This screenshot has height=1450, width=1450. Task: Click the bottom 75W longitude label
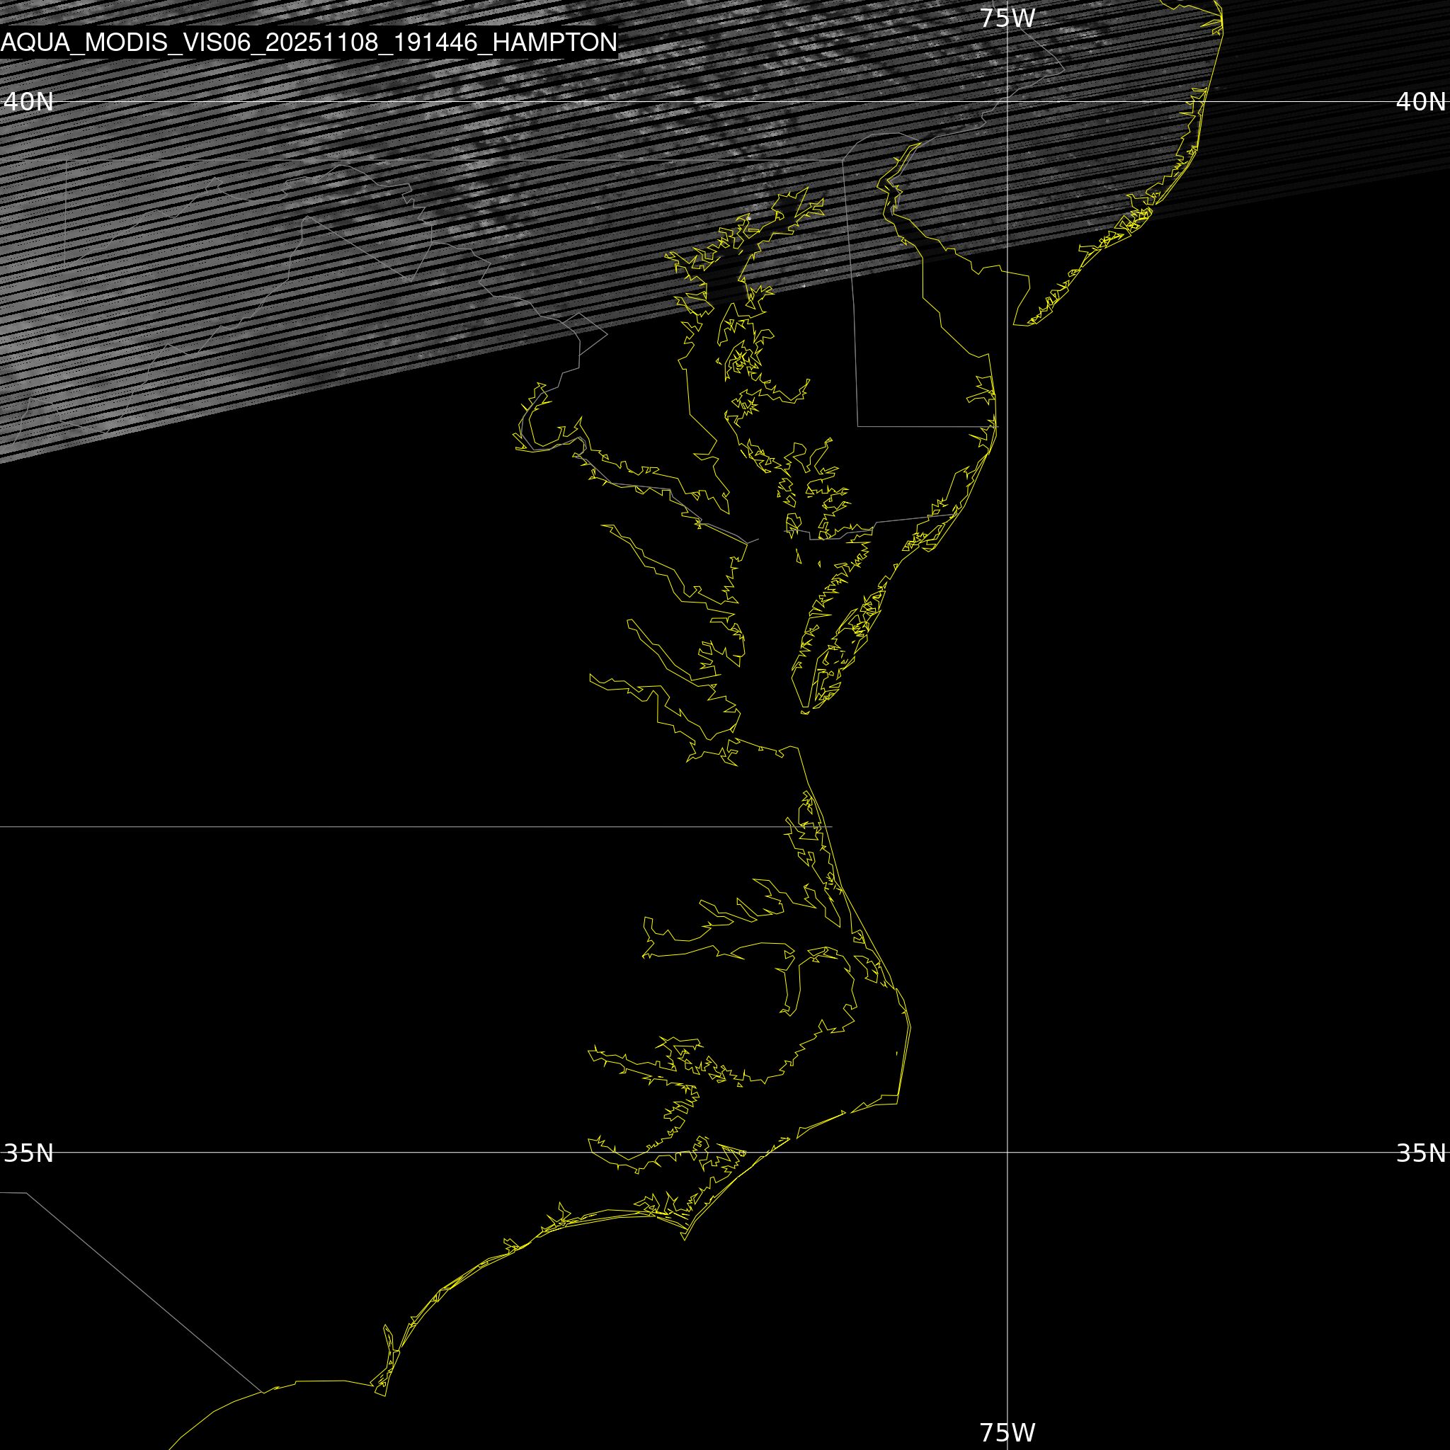click(1007, 1432)
